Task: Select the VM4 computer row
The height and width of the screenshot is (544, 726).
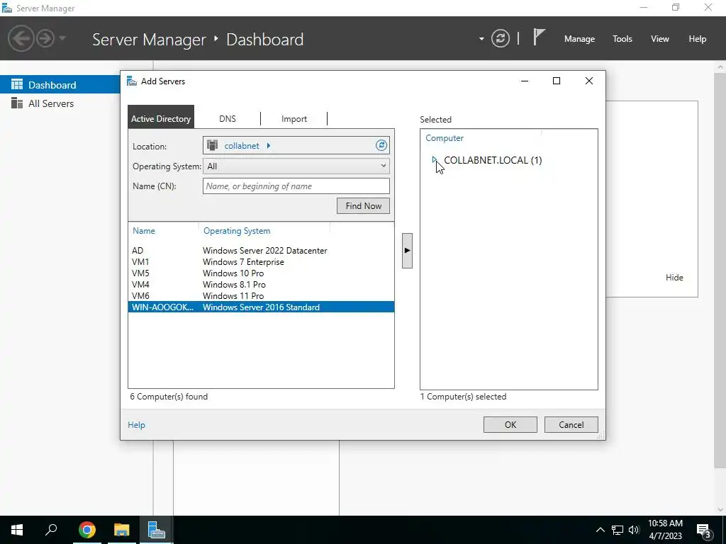Action: pyautogui.click(x=261, y=285)
